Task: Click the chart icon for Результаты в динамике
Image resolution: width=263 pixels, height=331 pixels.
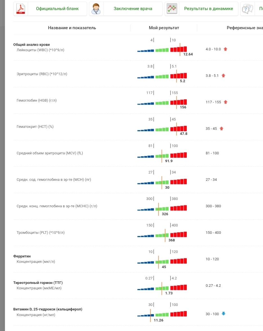Action: click(x=172, y=9)
